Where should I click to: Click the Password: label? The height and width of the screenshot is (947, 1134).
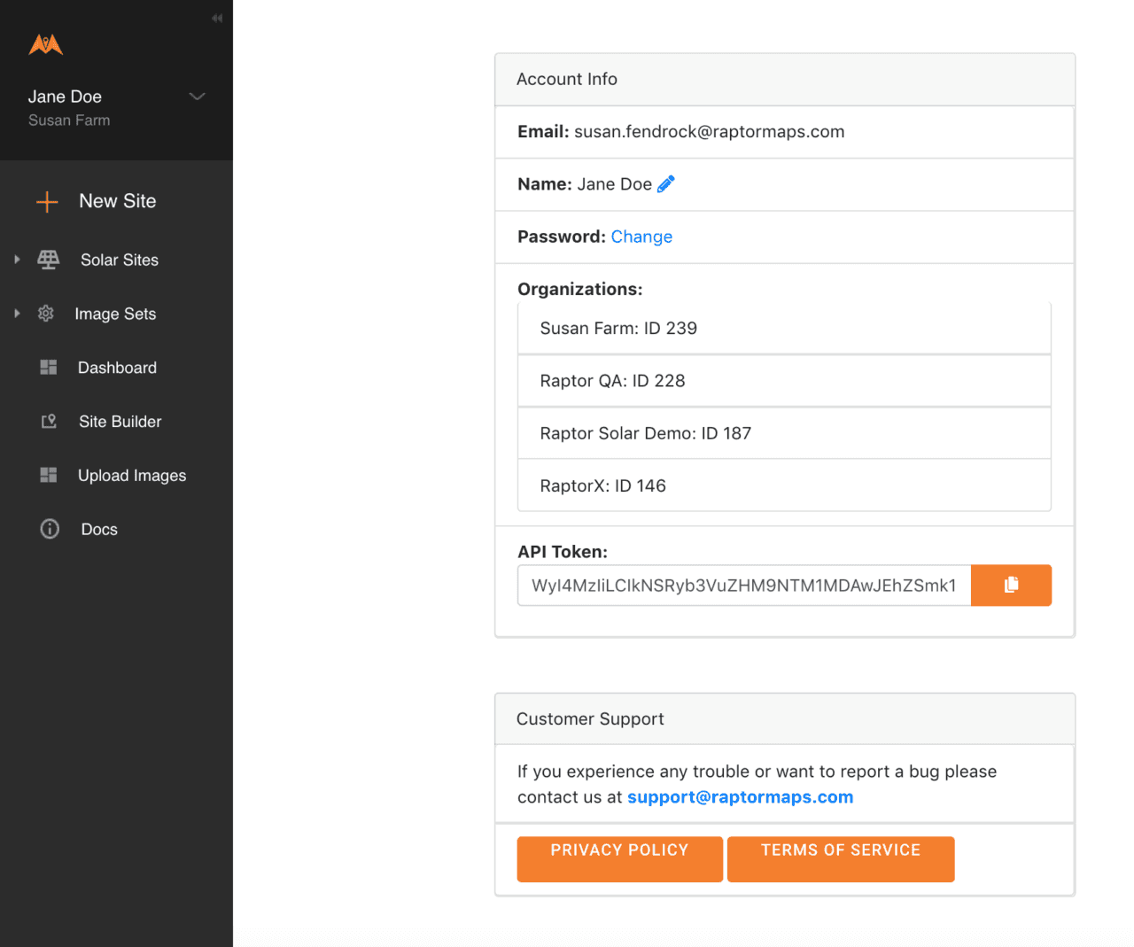tap(562, 237)
